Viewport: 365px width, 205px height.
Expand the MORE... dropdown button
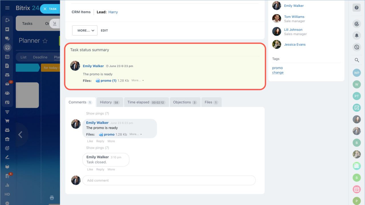point(85,30)
